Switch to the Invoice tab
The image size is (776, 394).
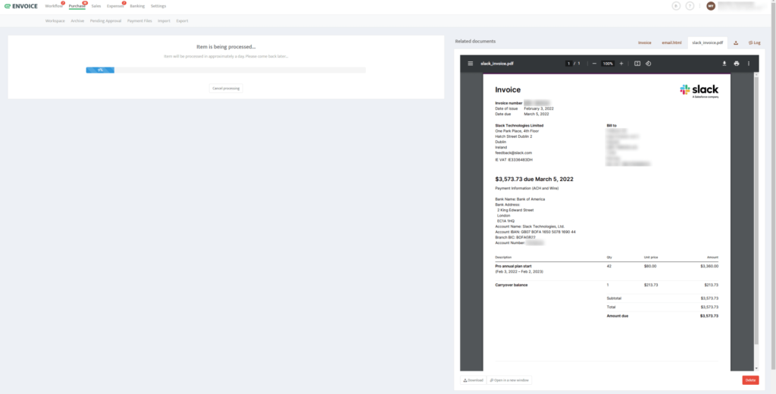point(644,42)
